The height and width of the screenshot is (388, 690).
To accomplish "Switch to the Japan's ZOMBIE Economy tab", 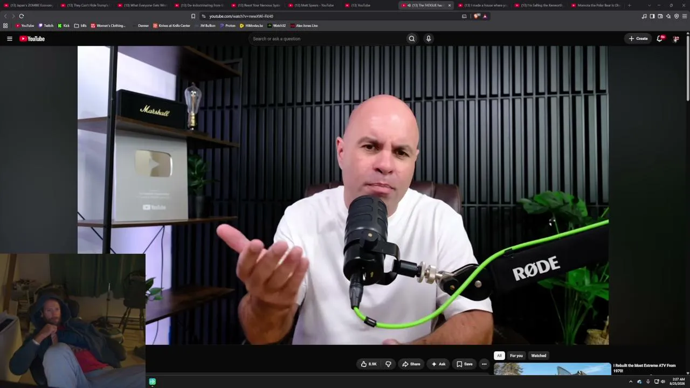I will point(29,5).
